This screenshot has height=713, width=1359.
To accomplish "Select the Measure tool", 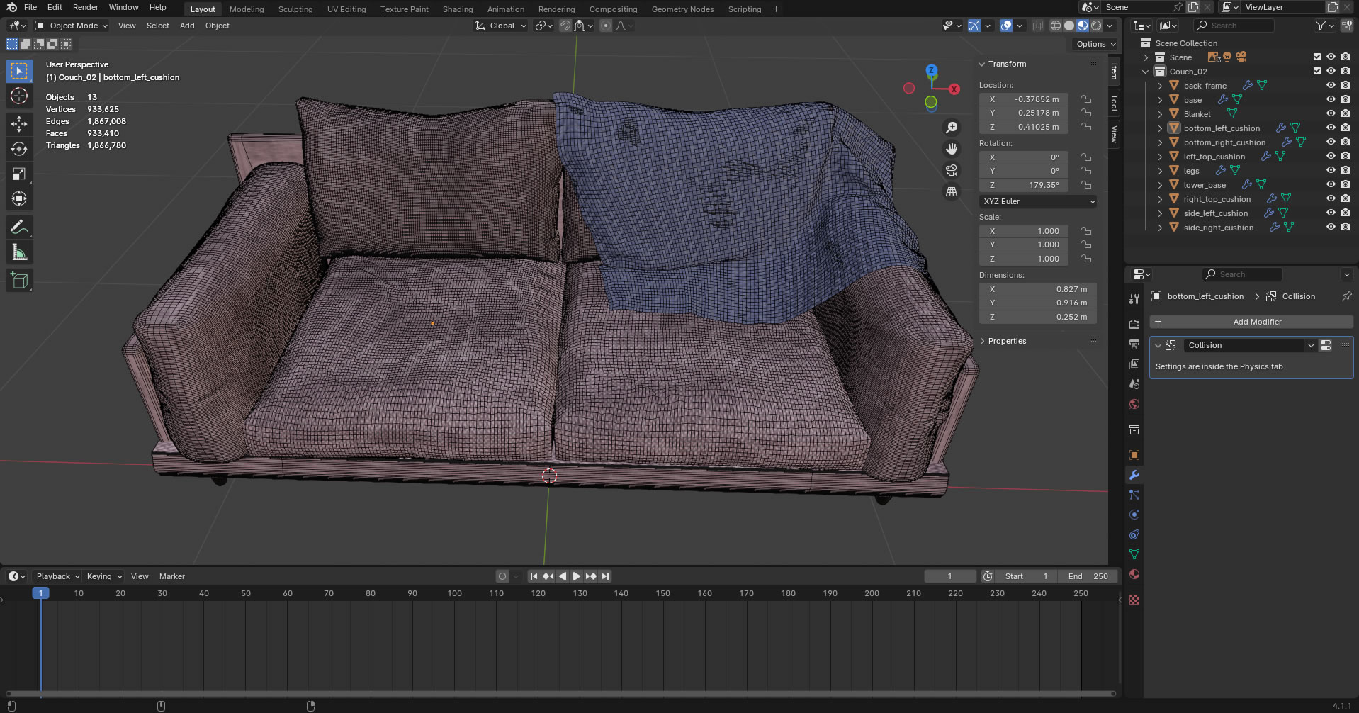I will (x=19, y=253).
